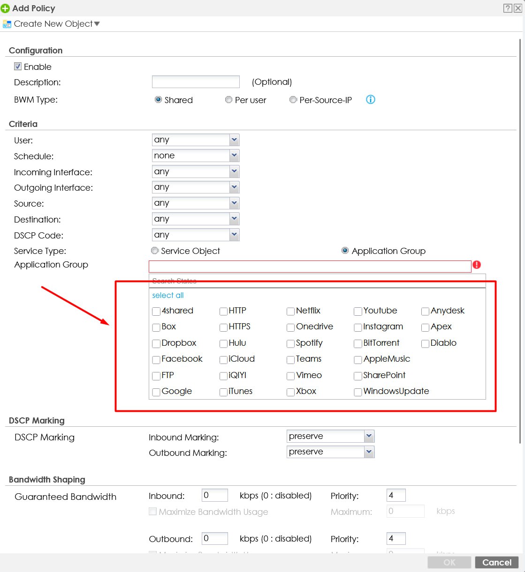The width and height of the screenshot is (525, 572).
Task: Check the Instagram application
Action: (358, 327)
